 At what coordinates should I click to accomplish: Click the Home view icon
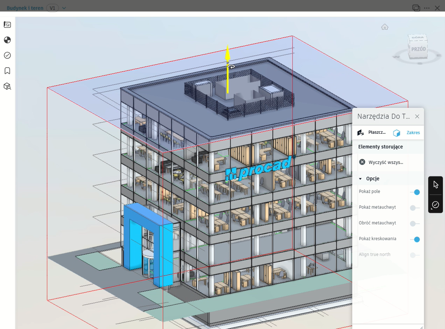[385, 27]
